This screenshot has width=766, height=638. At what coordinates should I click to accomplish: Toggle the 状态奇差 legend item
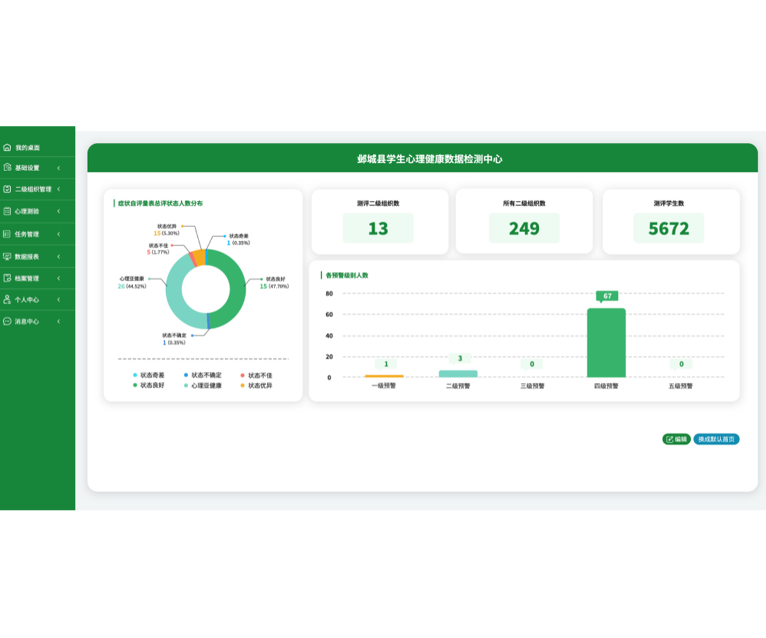point(148,375)
